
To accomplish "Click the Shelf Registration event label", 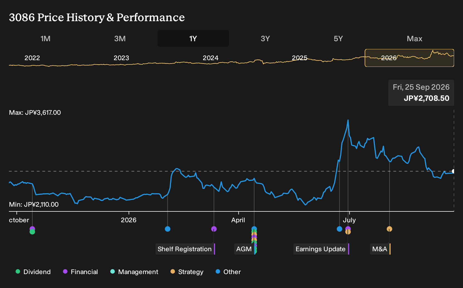I will (x=185, y=249).
